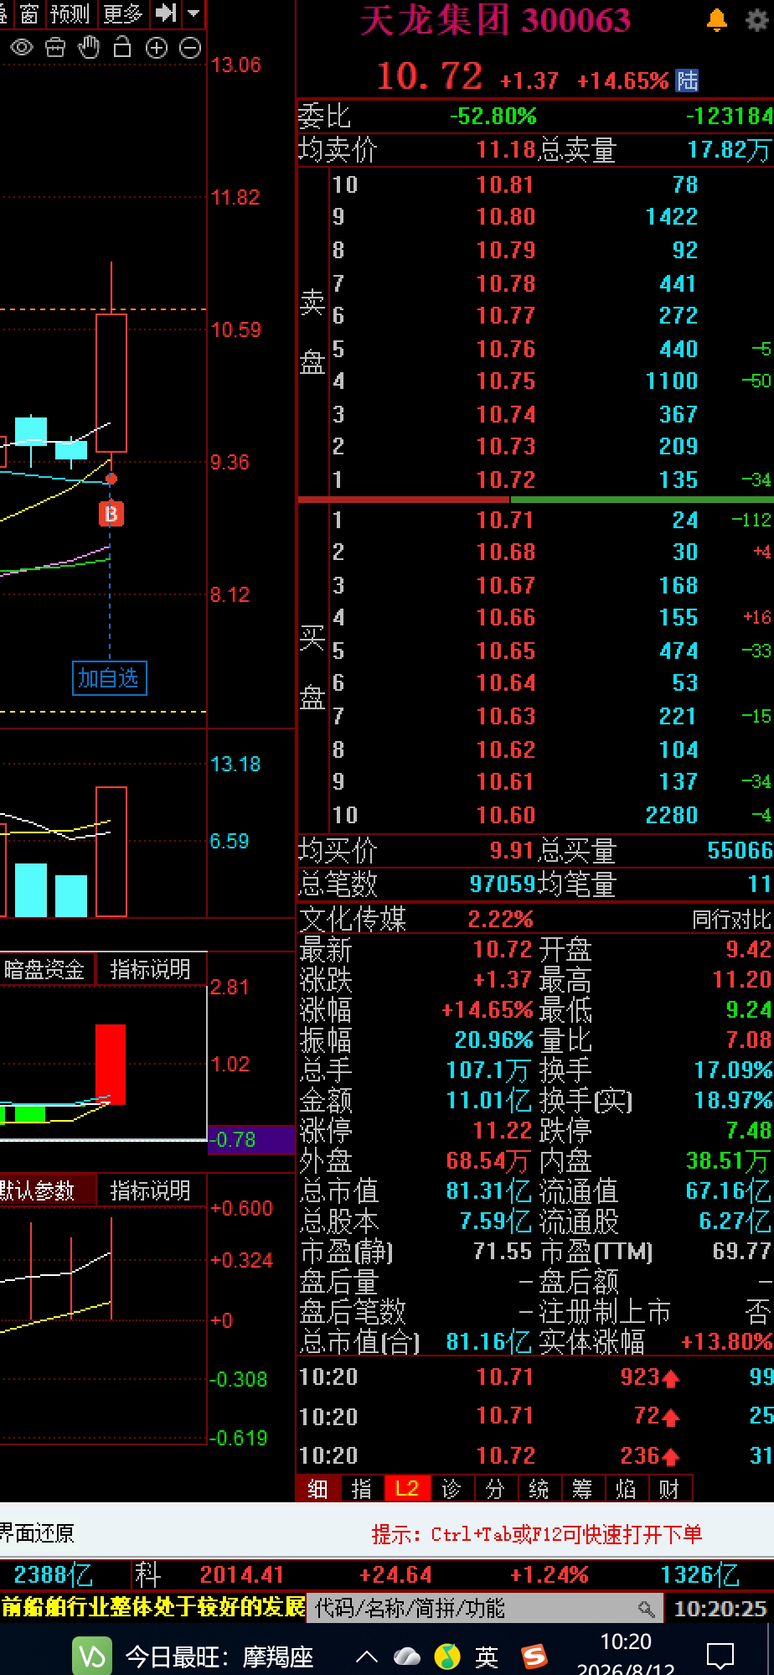Click the 天龙集团 300063 stock title
The image size is (774, 1675).
click(496, 21)
